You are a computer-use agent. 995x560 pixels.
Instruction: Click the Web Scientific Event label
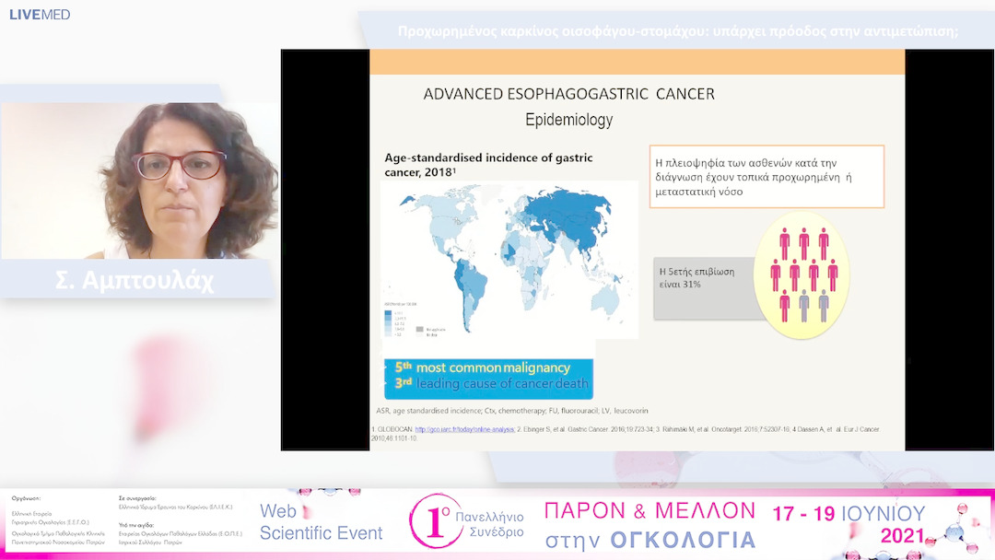(322, 522)
